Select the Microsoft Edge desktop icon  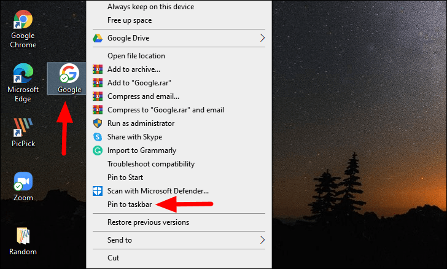click(23, 83)
